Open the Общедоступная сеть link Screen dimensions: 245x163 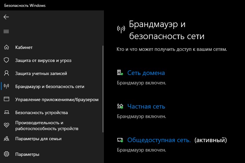pos(159,140)
